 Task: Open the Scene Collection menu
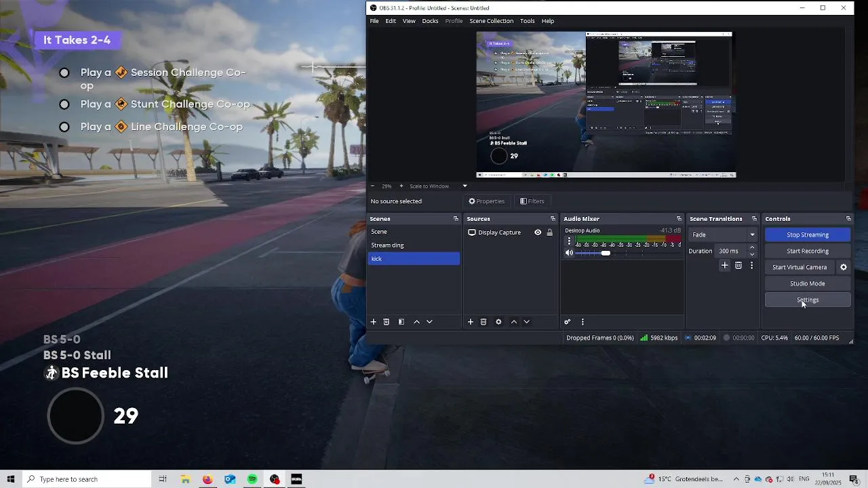pos(491,21)
